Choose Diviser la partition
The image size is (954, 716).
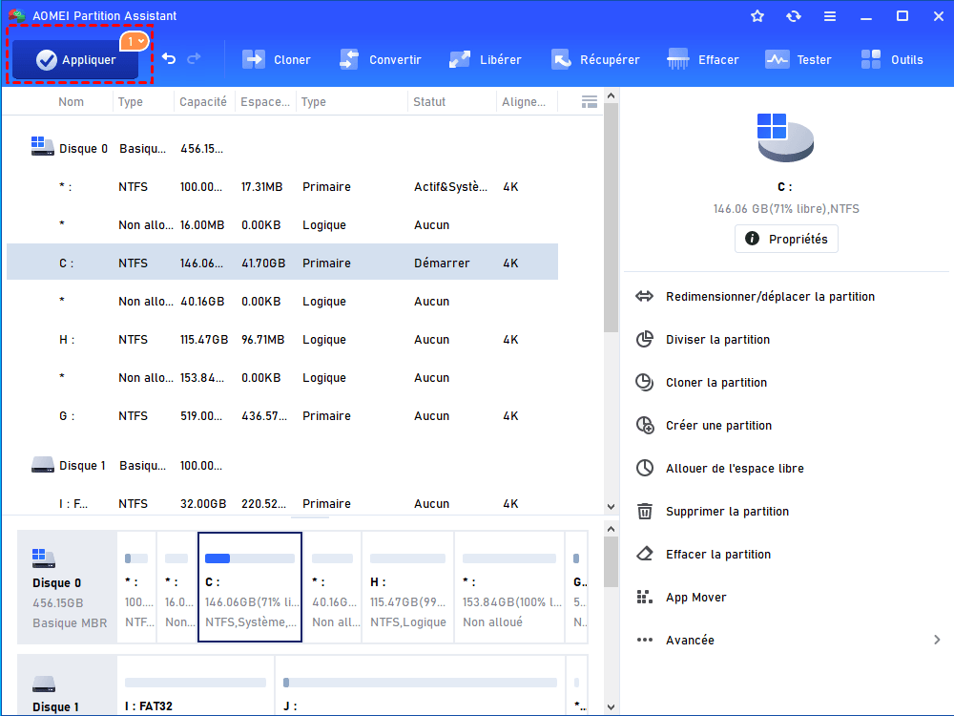718,340
